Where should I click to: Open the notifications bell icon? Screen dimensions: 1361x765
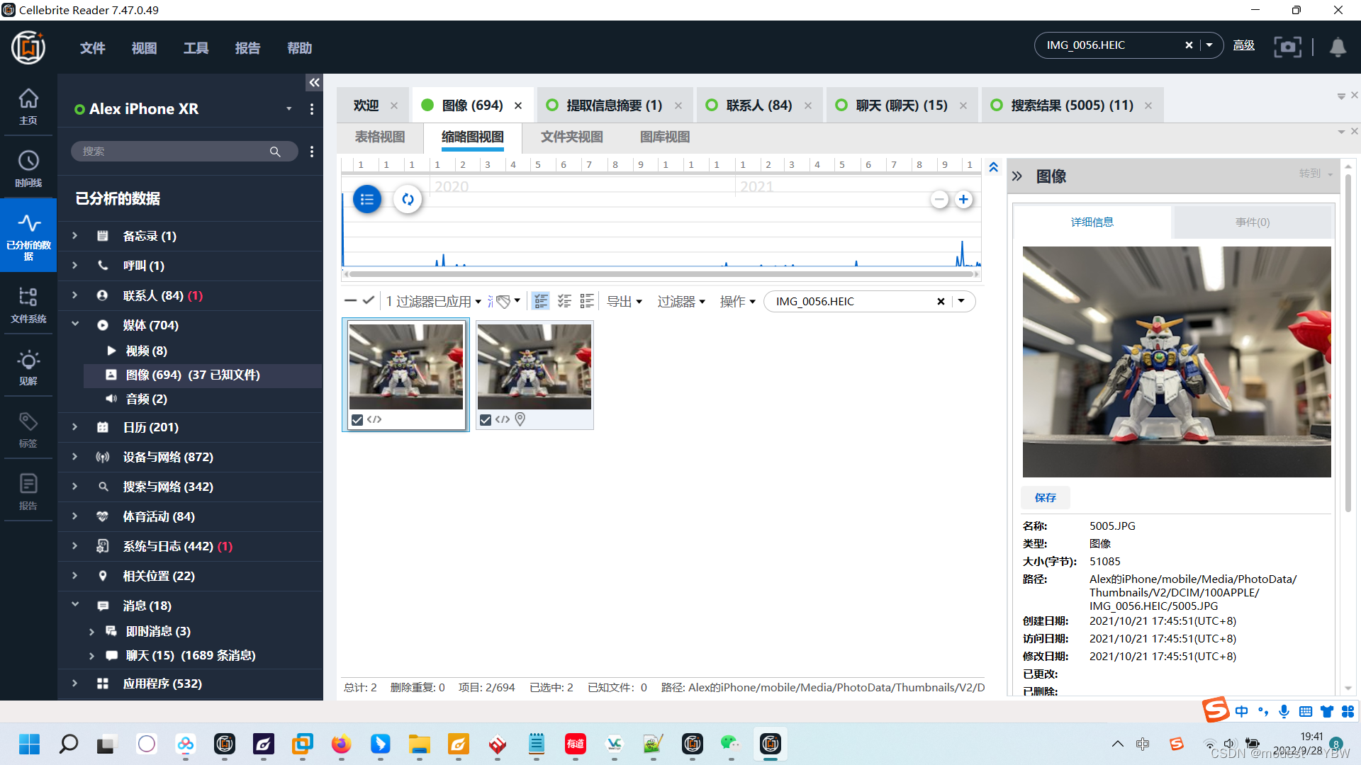pyautogui.click(x=1338, y=47)
